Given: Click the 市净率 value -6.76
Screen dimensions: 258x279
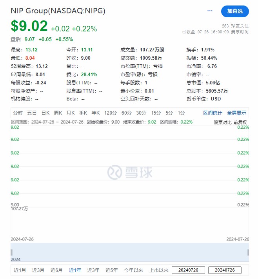Looking at the screenshot, I should (x=211, y=66).
